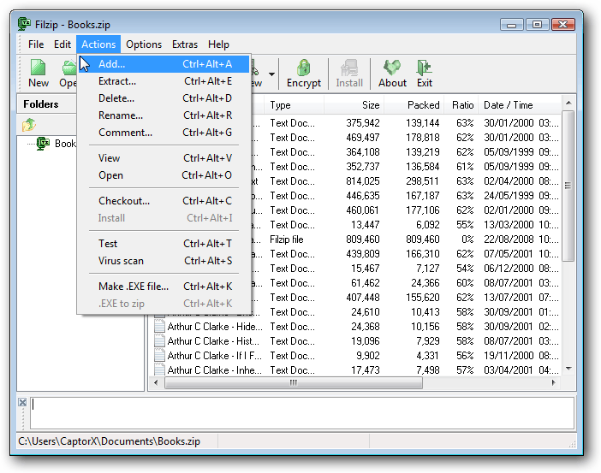
Task: Click the 55% ratio cell
Action: (465, 225)
